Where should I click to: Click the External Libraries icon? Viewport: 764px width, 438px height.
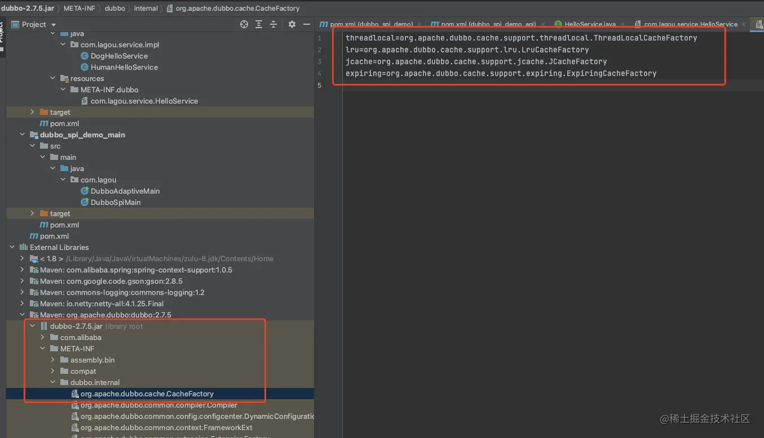click(x=24, y=247)
